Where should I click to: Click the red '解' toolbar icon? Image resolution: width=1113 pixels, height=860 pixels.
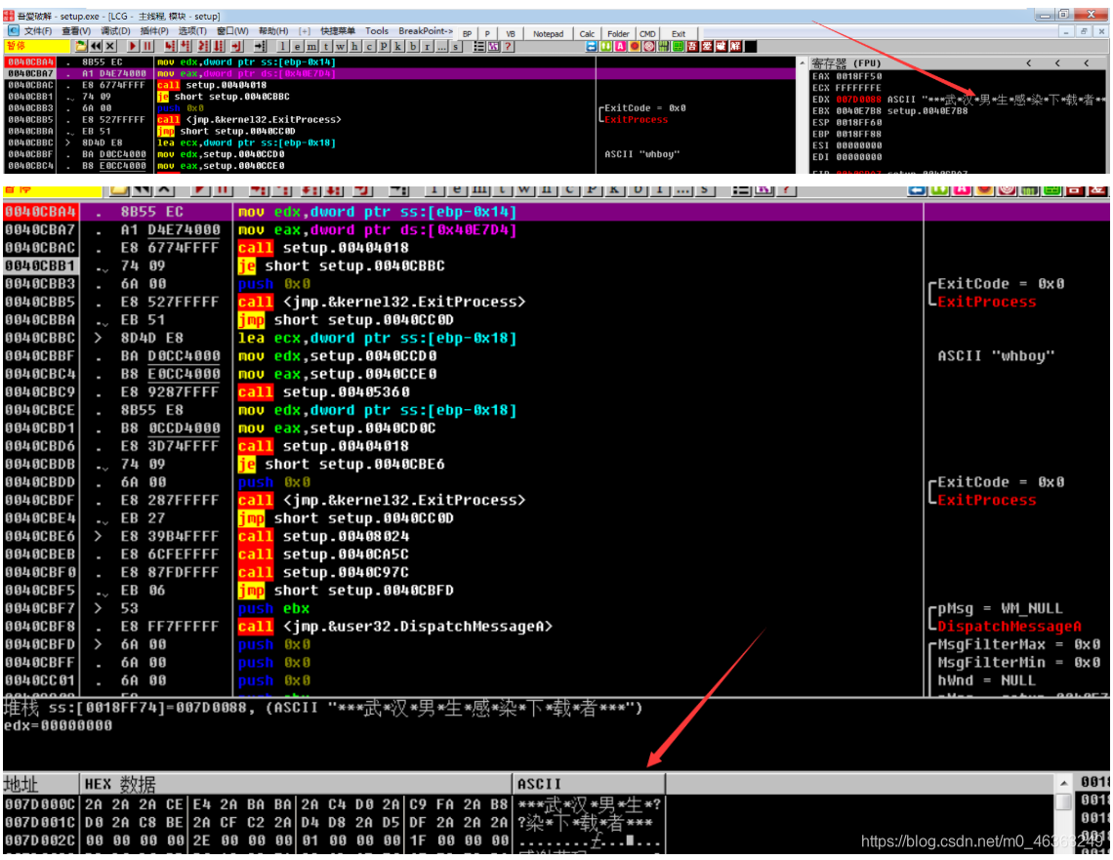(735, 46)
